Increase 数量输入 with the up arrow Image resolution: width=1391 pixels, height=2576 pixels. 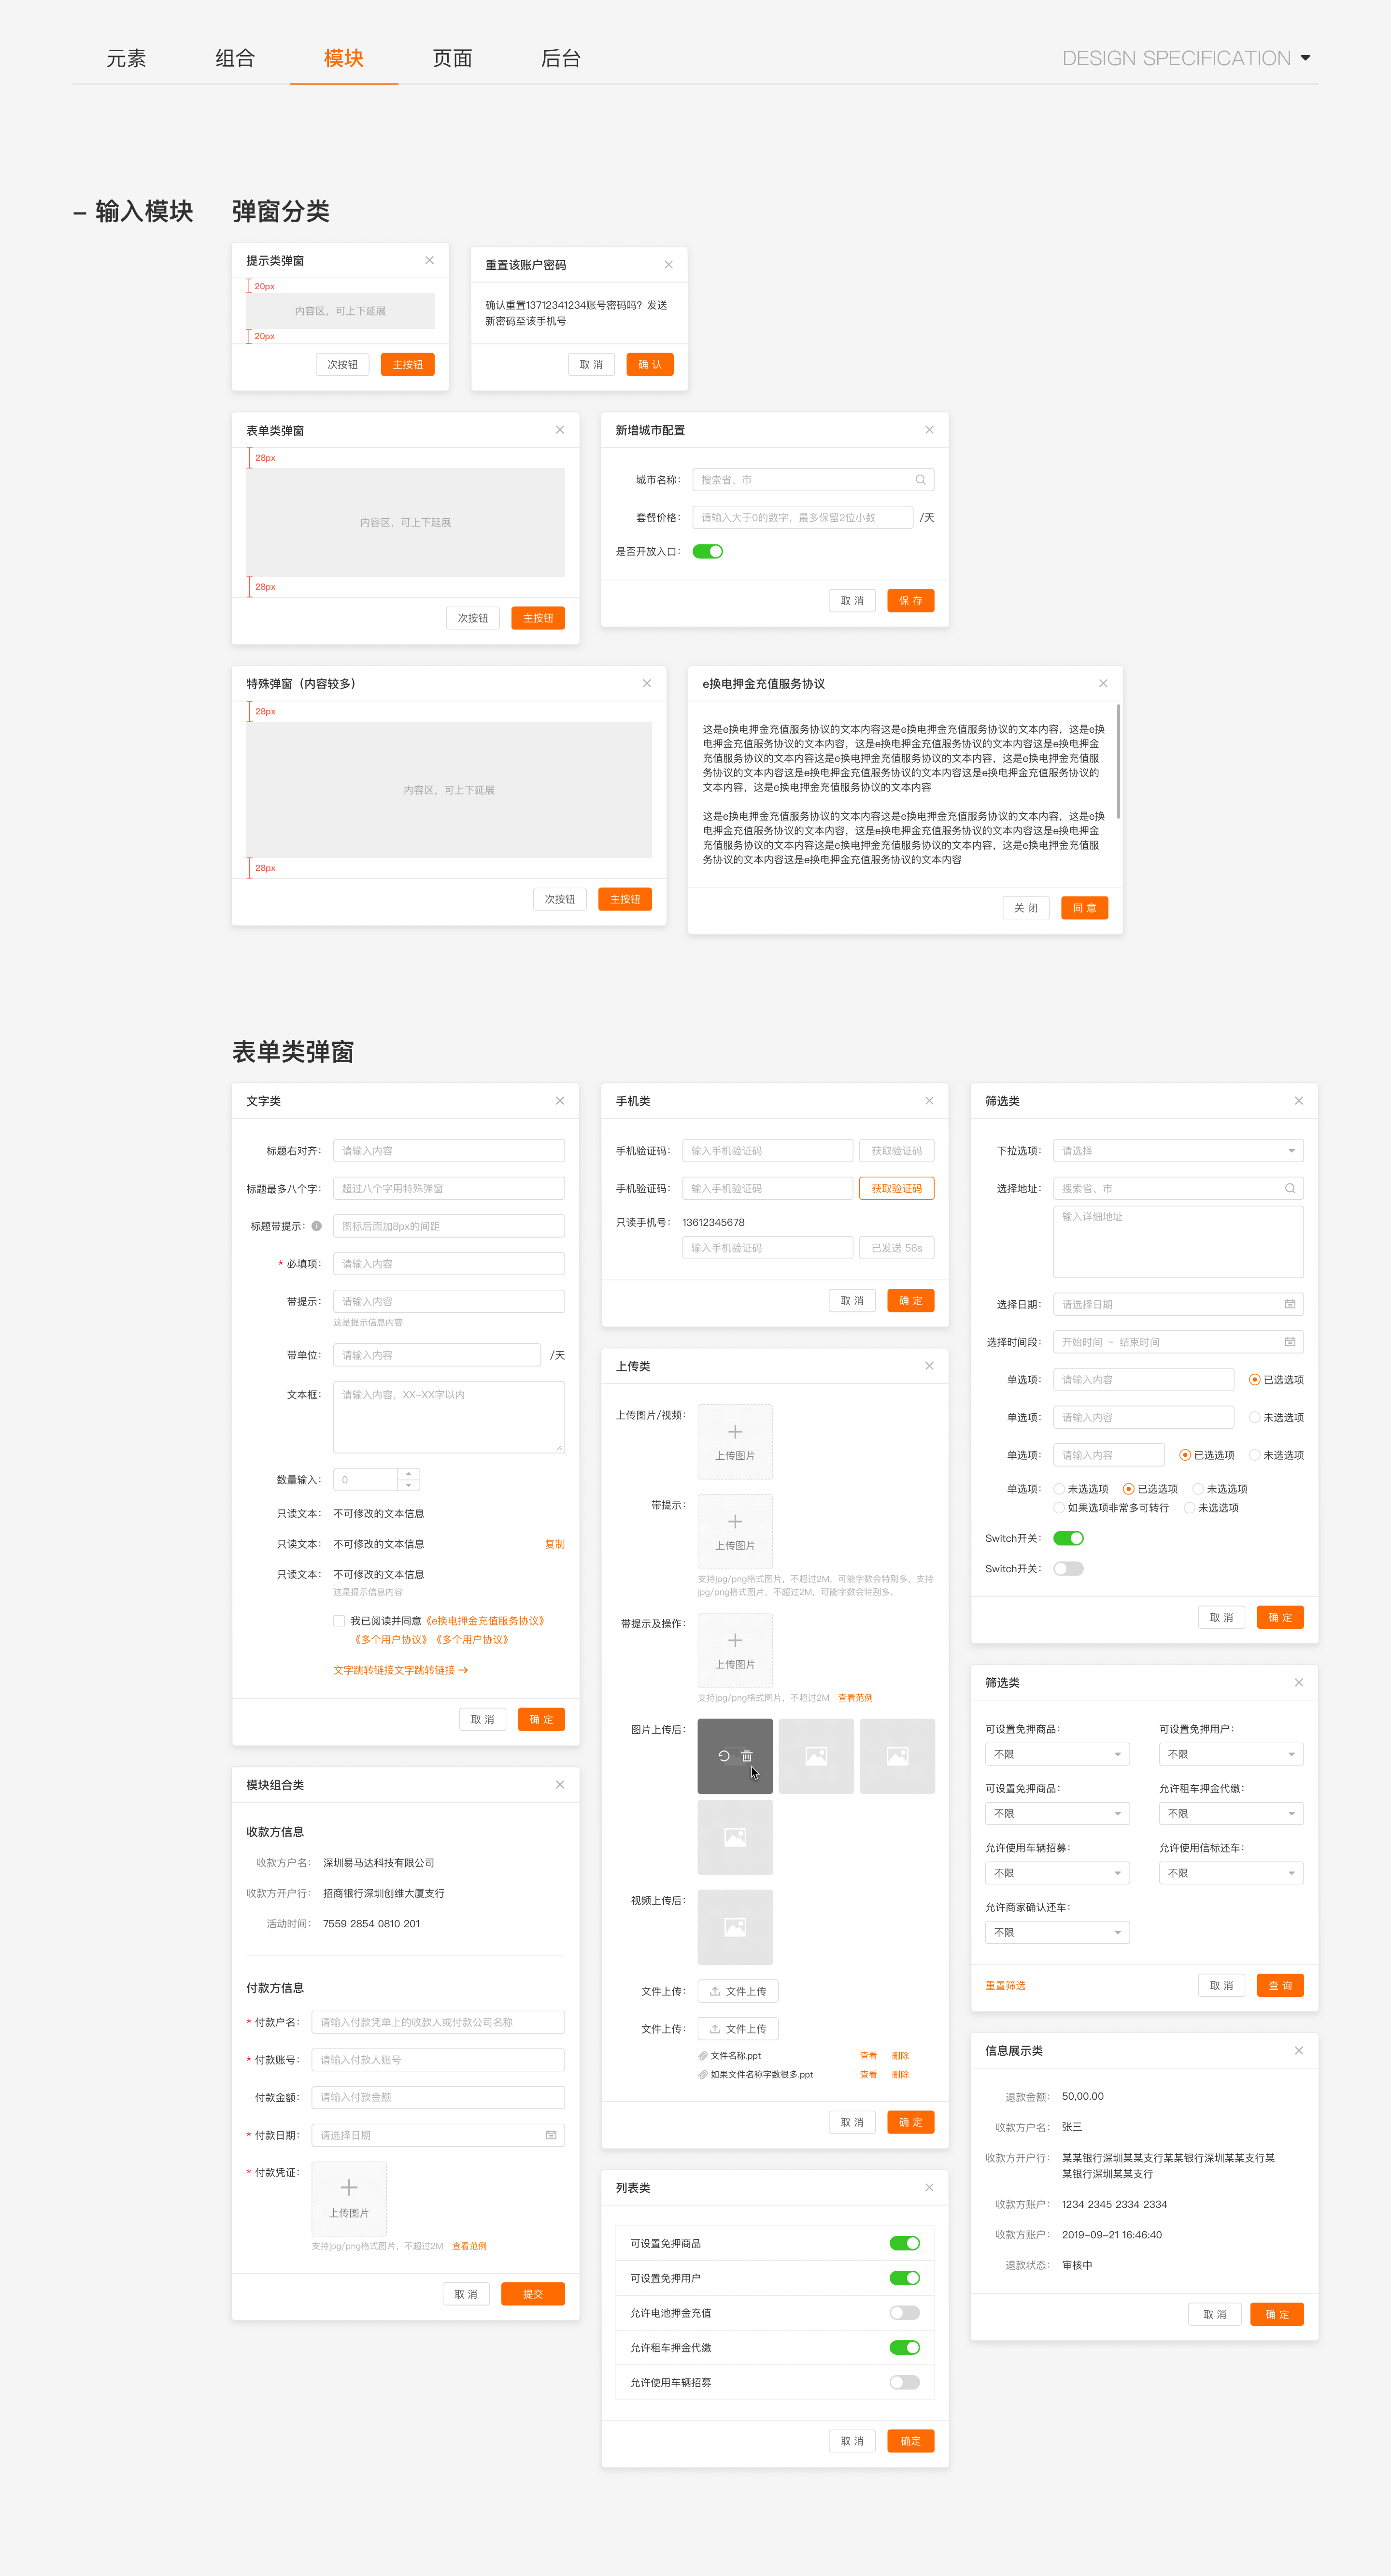[x=408, y=1474]
